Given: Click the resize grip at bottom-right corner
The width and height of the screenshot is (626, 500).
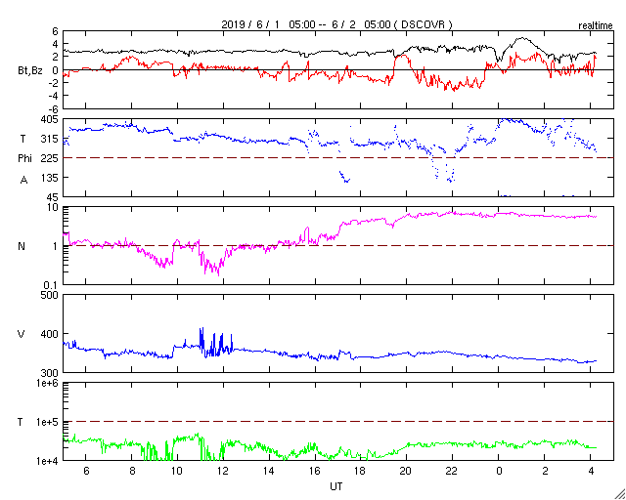Looking at the screenshot, I should pos(619,494).
